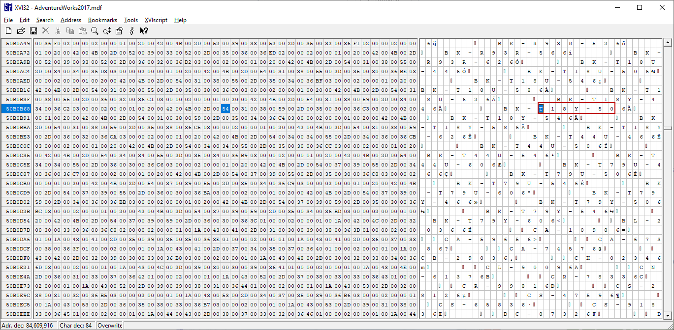The width and height of the screenshot is (674, 330).
Task: Create a new file with toolbar icon
Action: [8, 31]
